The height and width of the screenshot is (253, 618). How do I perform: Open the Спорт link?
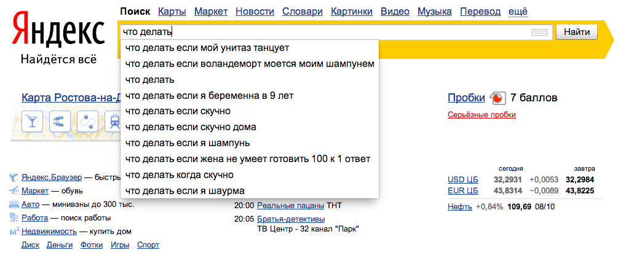pos(148,245)
